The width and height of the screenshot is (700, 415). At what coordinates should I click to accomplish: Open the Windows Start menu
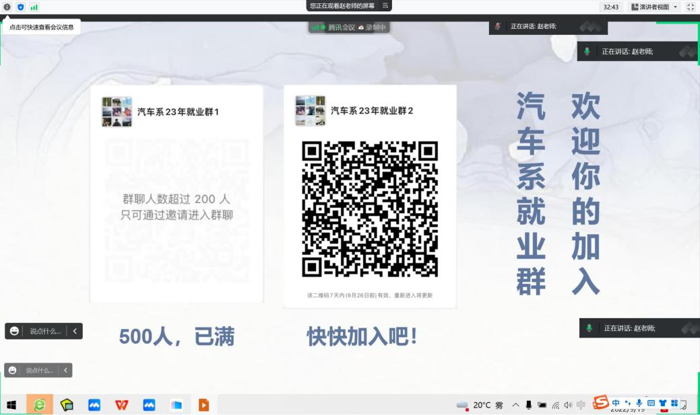[11, 405]
